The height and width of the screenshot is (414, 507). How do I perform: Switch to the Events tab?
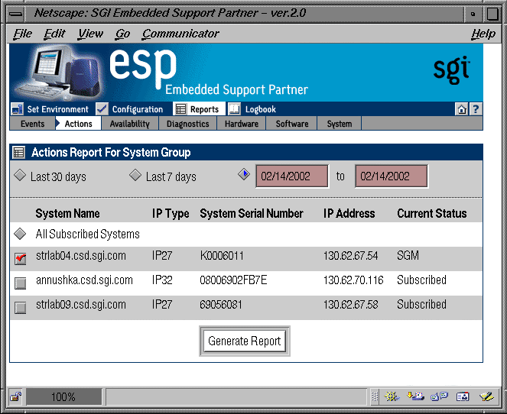(32, 124)
